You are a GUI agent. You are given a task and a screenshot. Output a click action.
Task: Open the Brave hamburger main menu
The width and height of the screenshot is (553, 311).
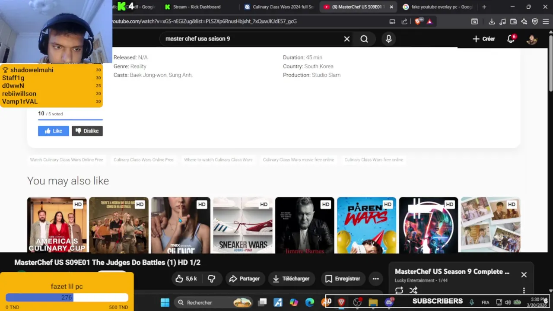tap(546, 21)
